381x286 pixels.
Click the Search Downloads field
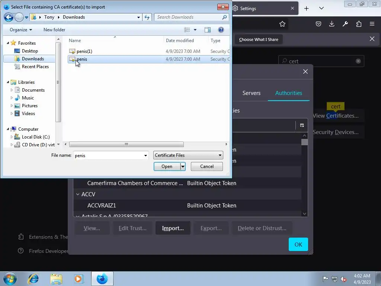coord(192,17)
